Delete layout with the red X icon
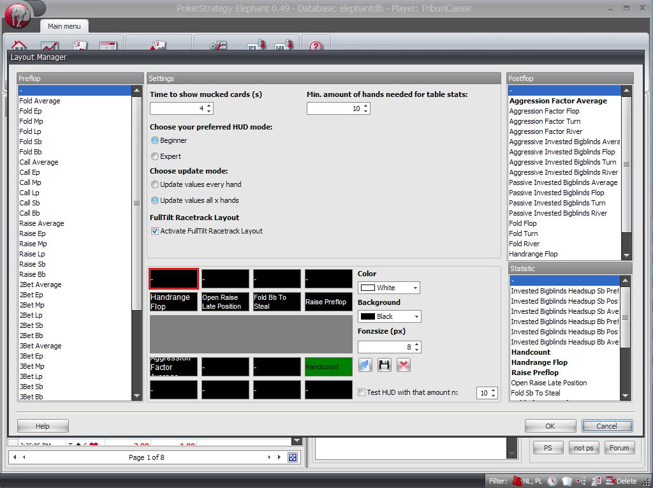This screenshot has height=488, width=653. pos(403,365)
